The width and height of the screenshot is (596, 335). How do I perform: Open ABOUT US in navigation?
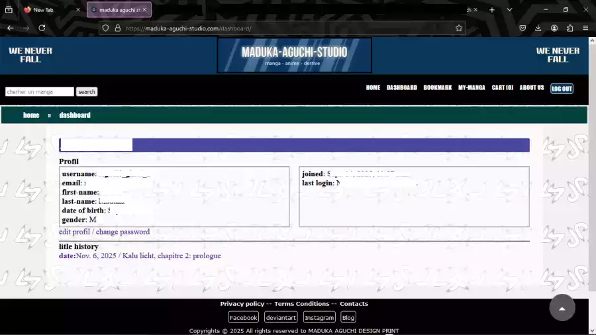[531, 87]
